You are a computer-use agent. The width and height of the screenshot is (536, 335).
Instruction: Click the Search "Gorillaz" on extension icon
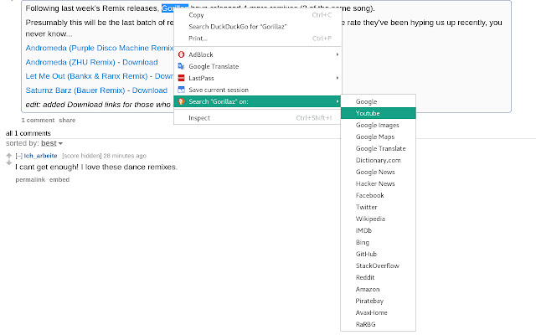coord(181,101)
